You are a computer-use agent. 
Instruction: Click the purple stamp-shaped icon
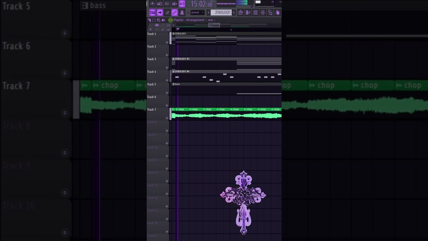182,12
